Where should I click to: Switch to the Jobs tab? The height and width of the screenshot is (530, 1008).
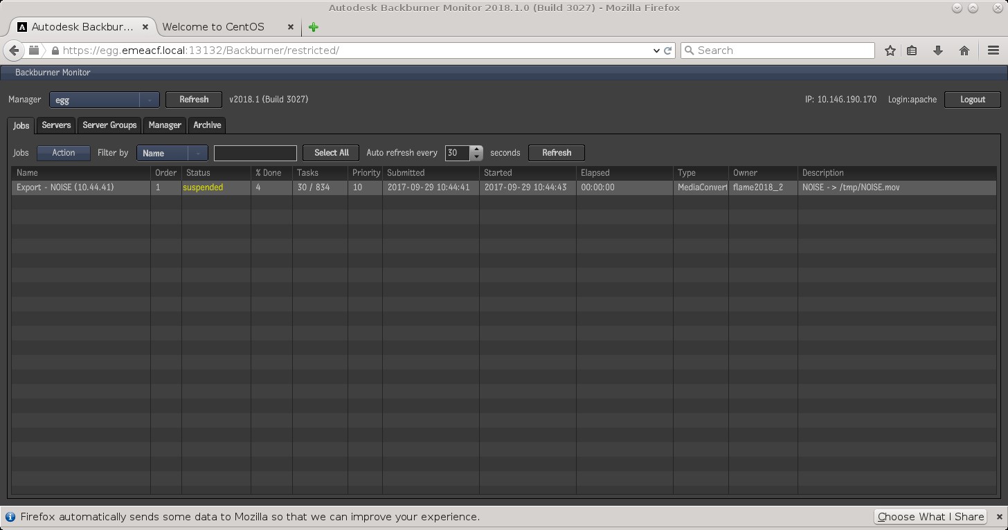tap(21, 125)
